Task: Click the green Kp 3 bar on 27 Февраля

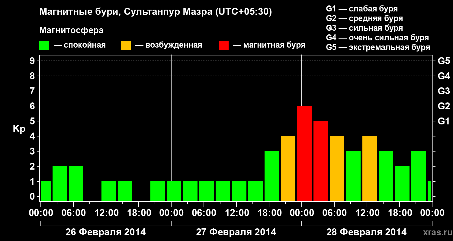Action: [x=272, y=176]
